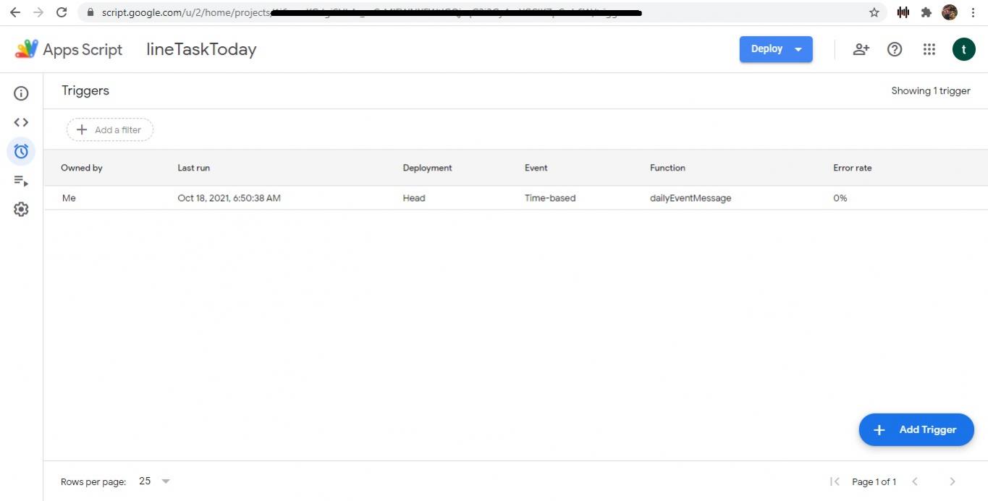Go to next page of triggers

(x=953, y=481)
